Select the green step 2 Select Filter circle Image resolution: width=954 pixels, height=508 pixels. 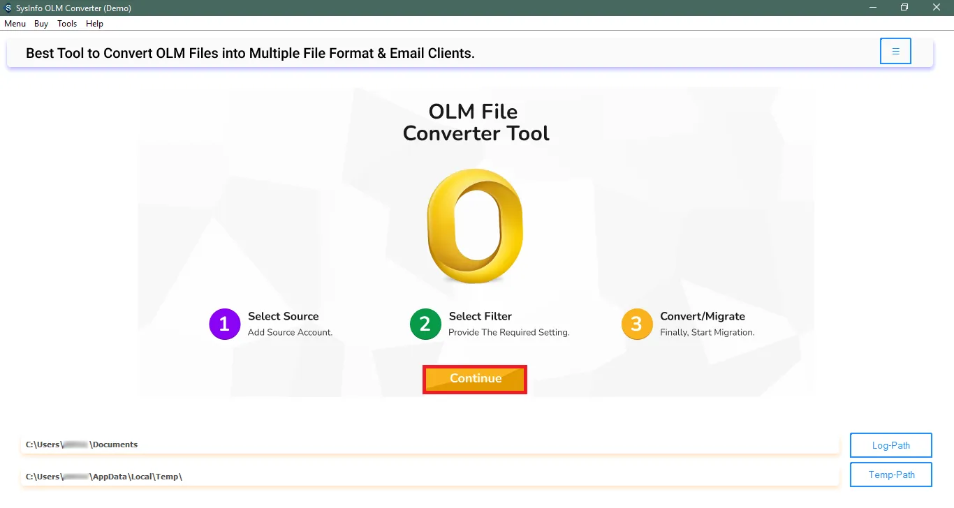tap(425, 324)
